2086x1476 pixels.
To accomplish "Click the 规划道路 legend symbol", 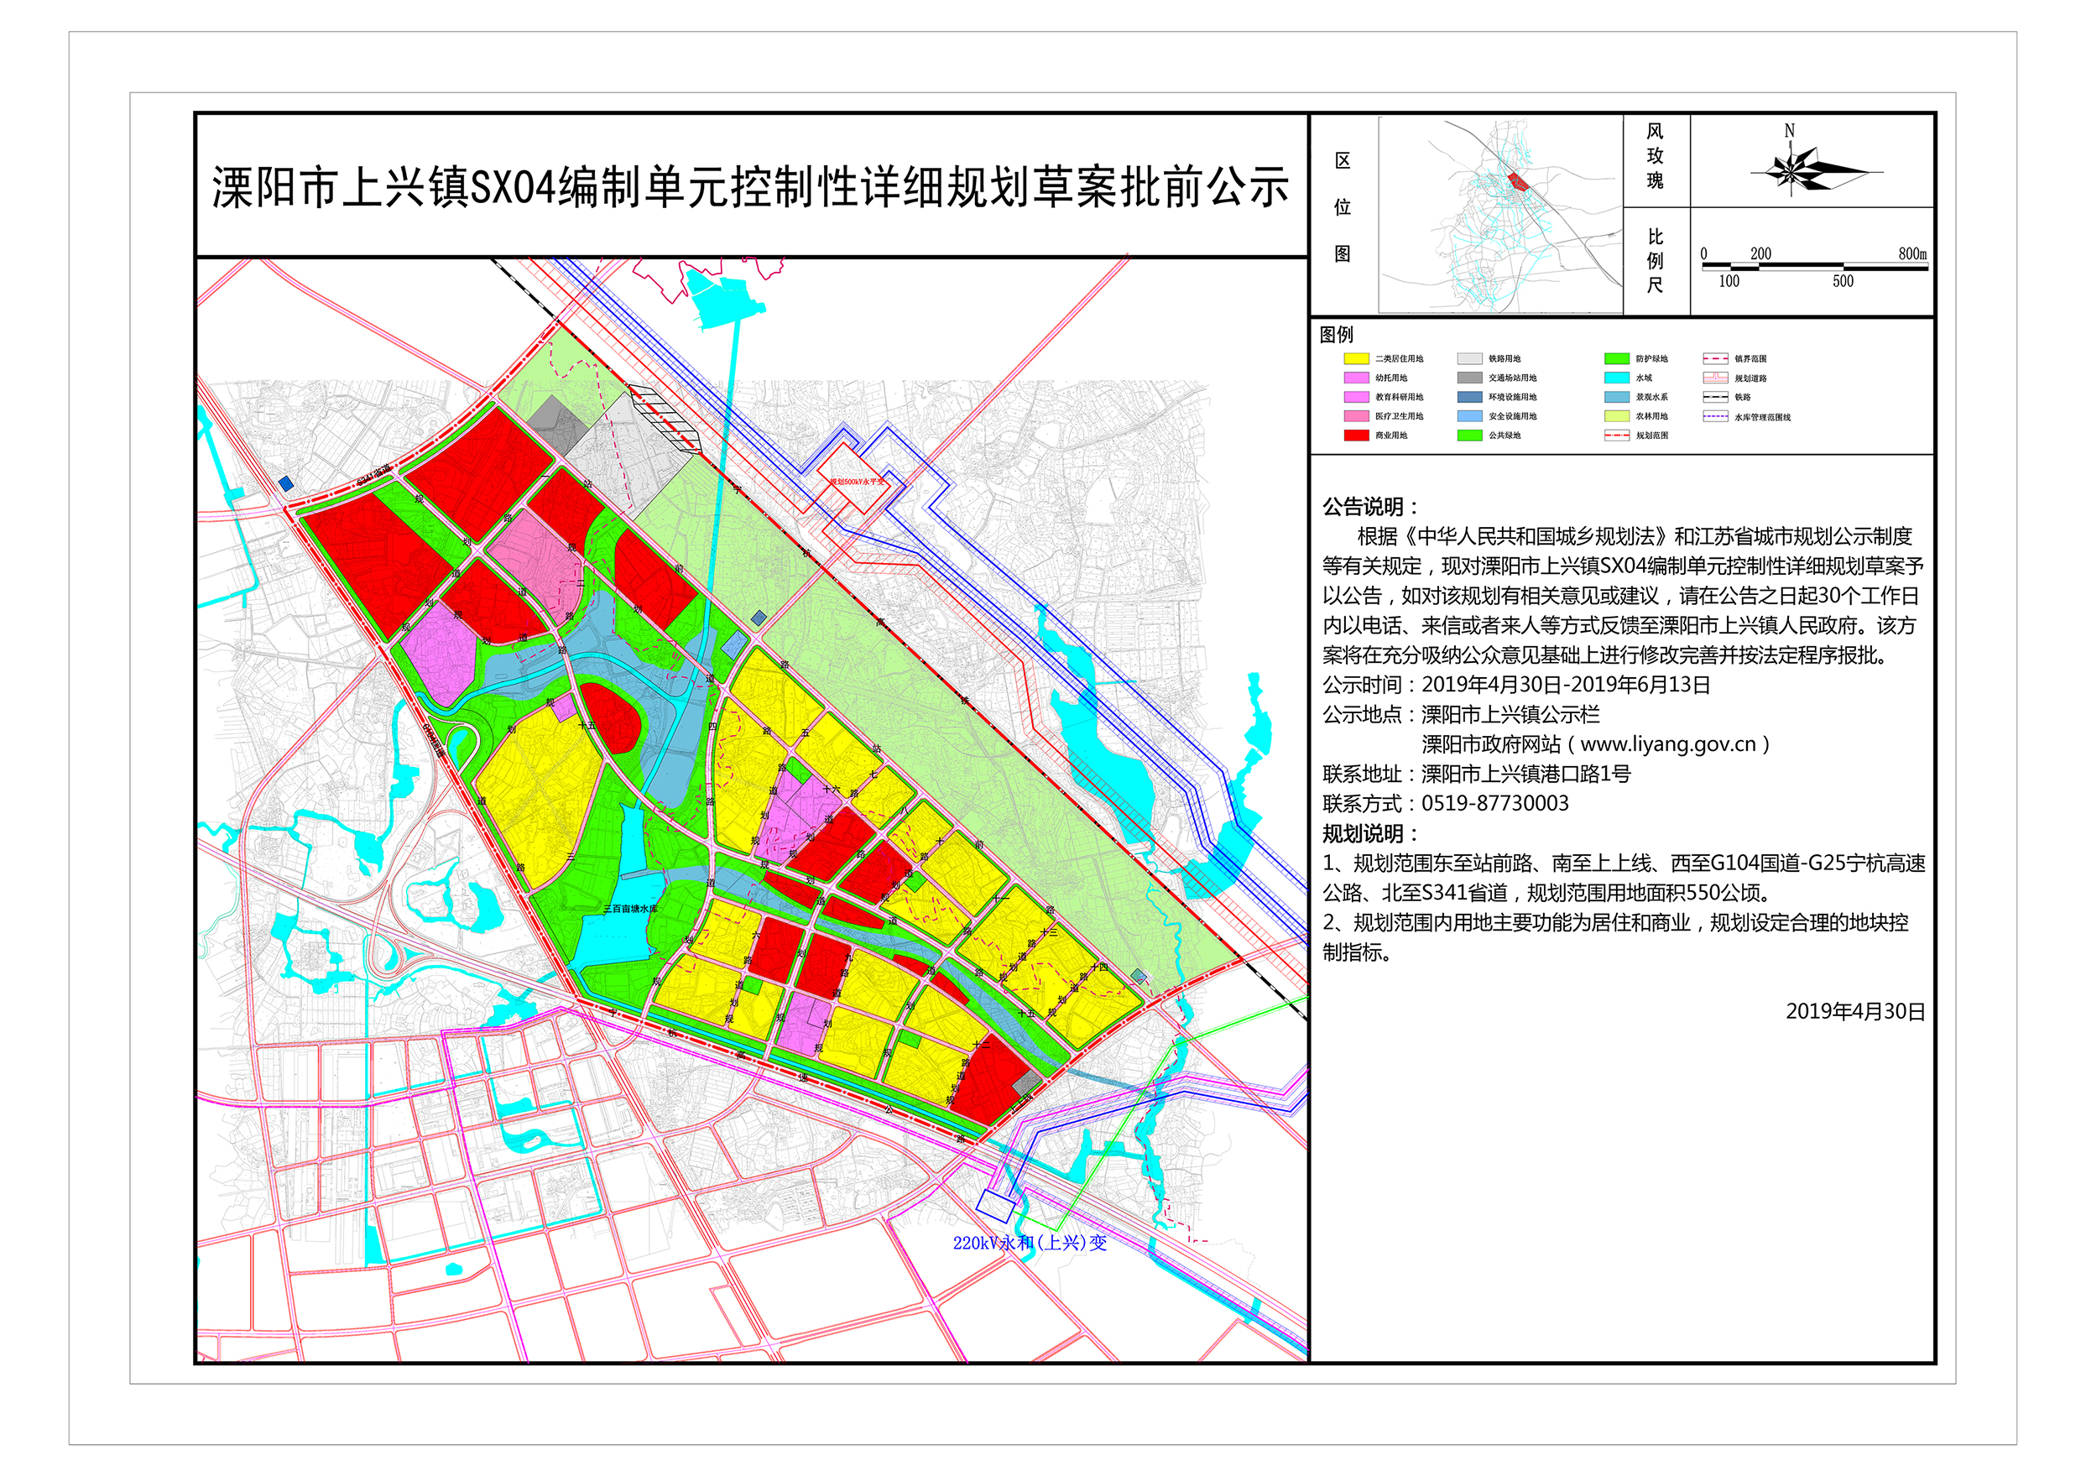I will [1715, 378].
